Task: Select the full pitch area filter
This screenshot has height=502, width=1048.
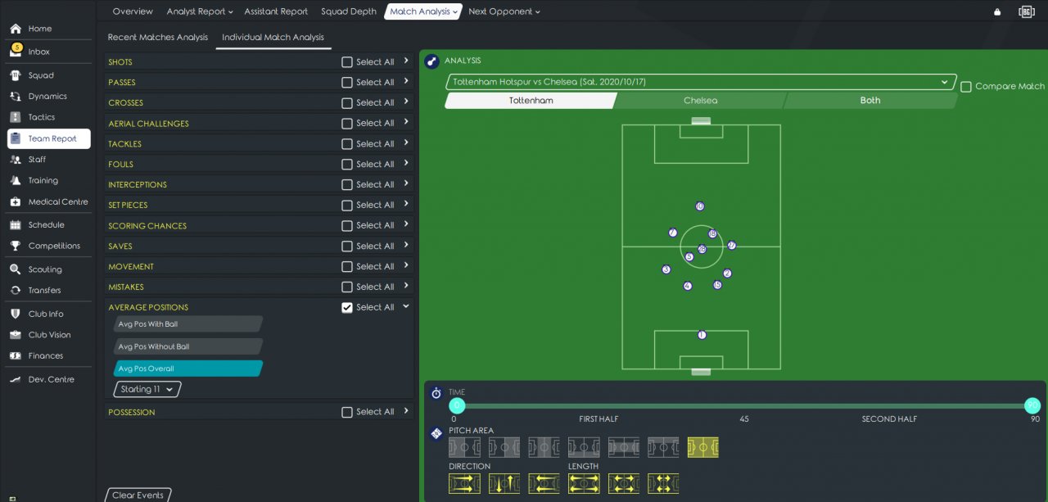Action: tap(702, 447)
